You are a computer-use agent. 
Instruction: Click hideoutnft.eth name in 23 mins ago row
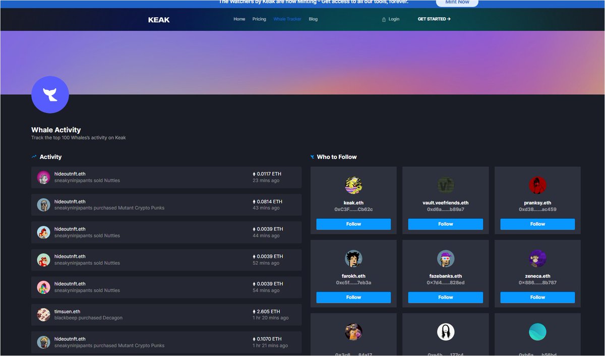tap(70, 174)
